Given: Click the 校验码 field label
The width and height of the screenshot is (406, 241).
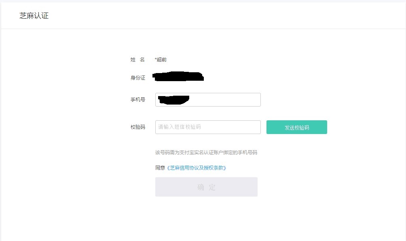Looking at the screenshot, I should 137,127.
